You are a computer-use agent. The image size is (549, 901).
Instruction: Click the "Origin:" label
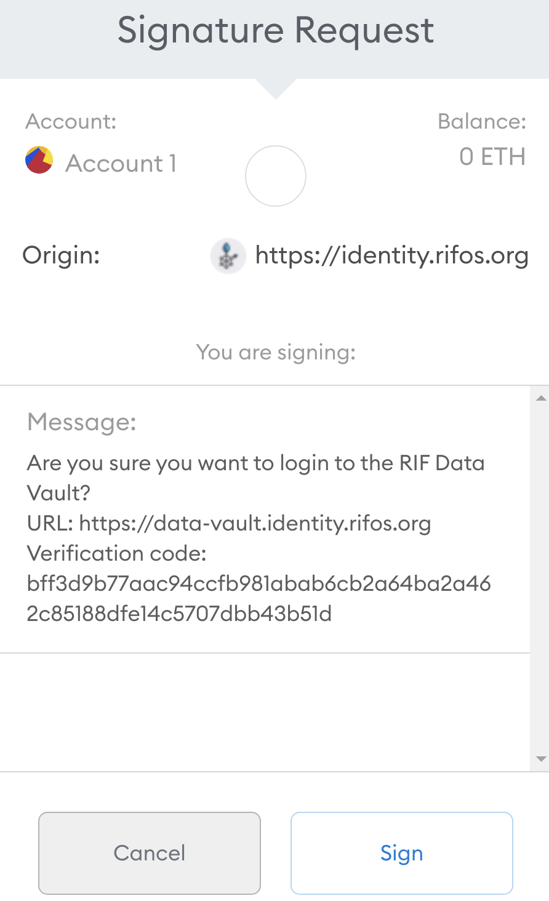click(61, 255)
